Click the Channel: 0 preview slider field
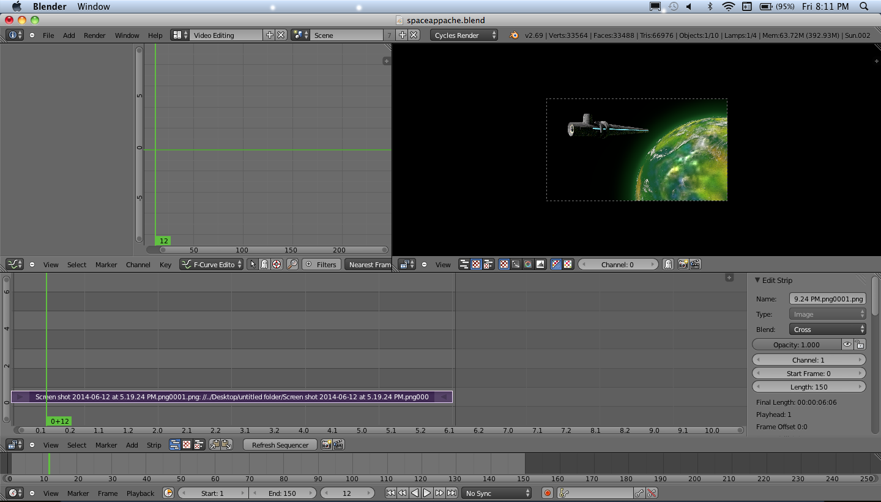Screen dimensions: 881x502 click(618, 265)
